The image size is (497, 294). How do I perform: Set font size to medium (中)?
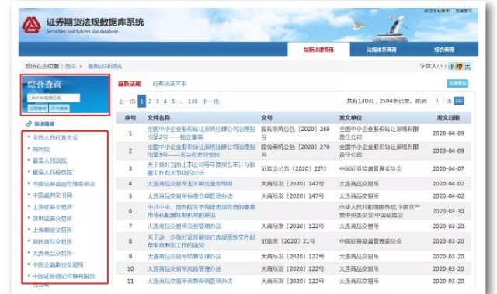click(x=460, y=67)
